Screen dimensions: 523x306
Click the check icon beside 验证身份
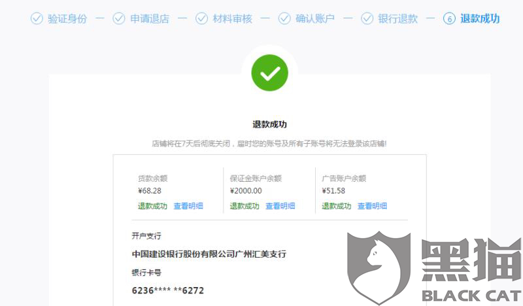coord(37,18)
